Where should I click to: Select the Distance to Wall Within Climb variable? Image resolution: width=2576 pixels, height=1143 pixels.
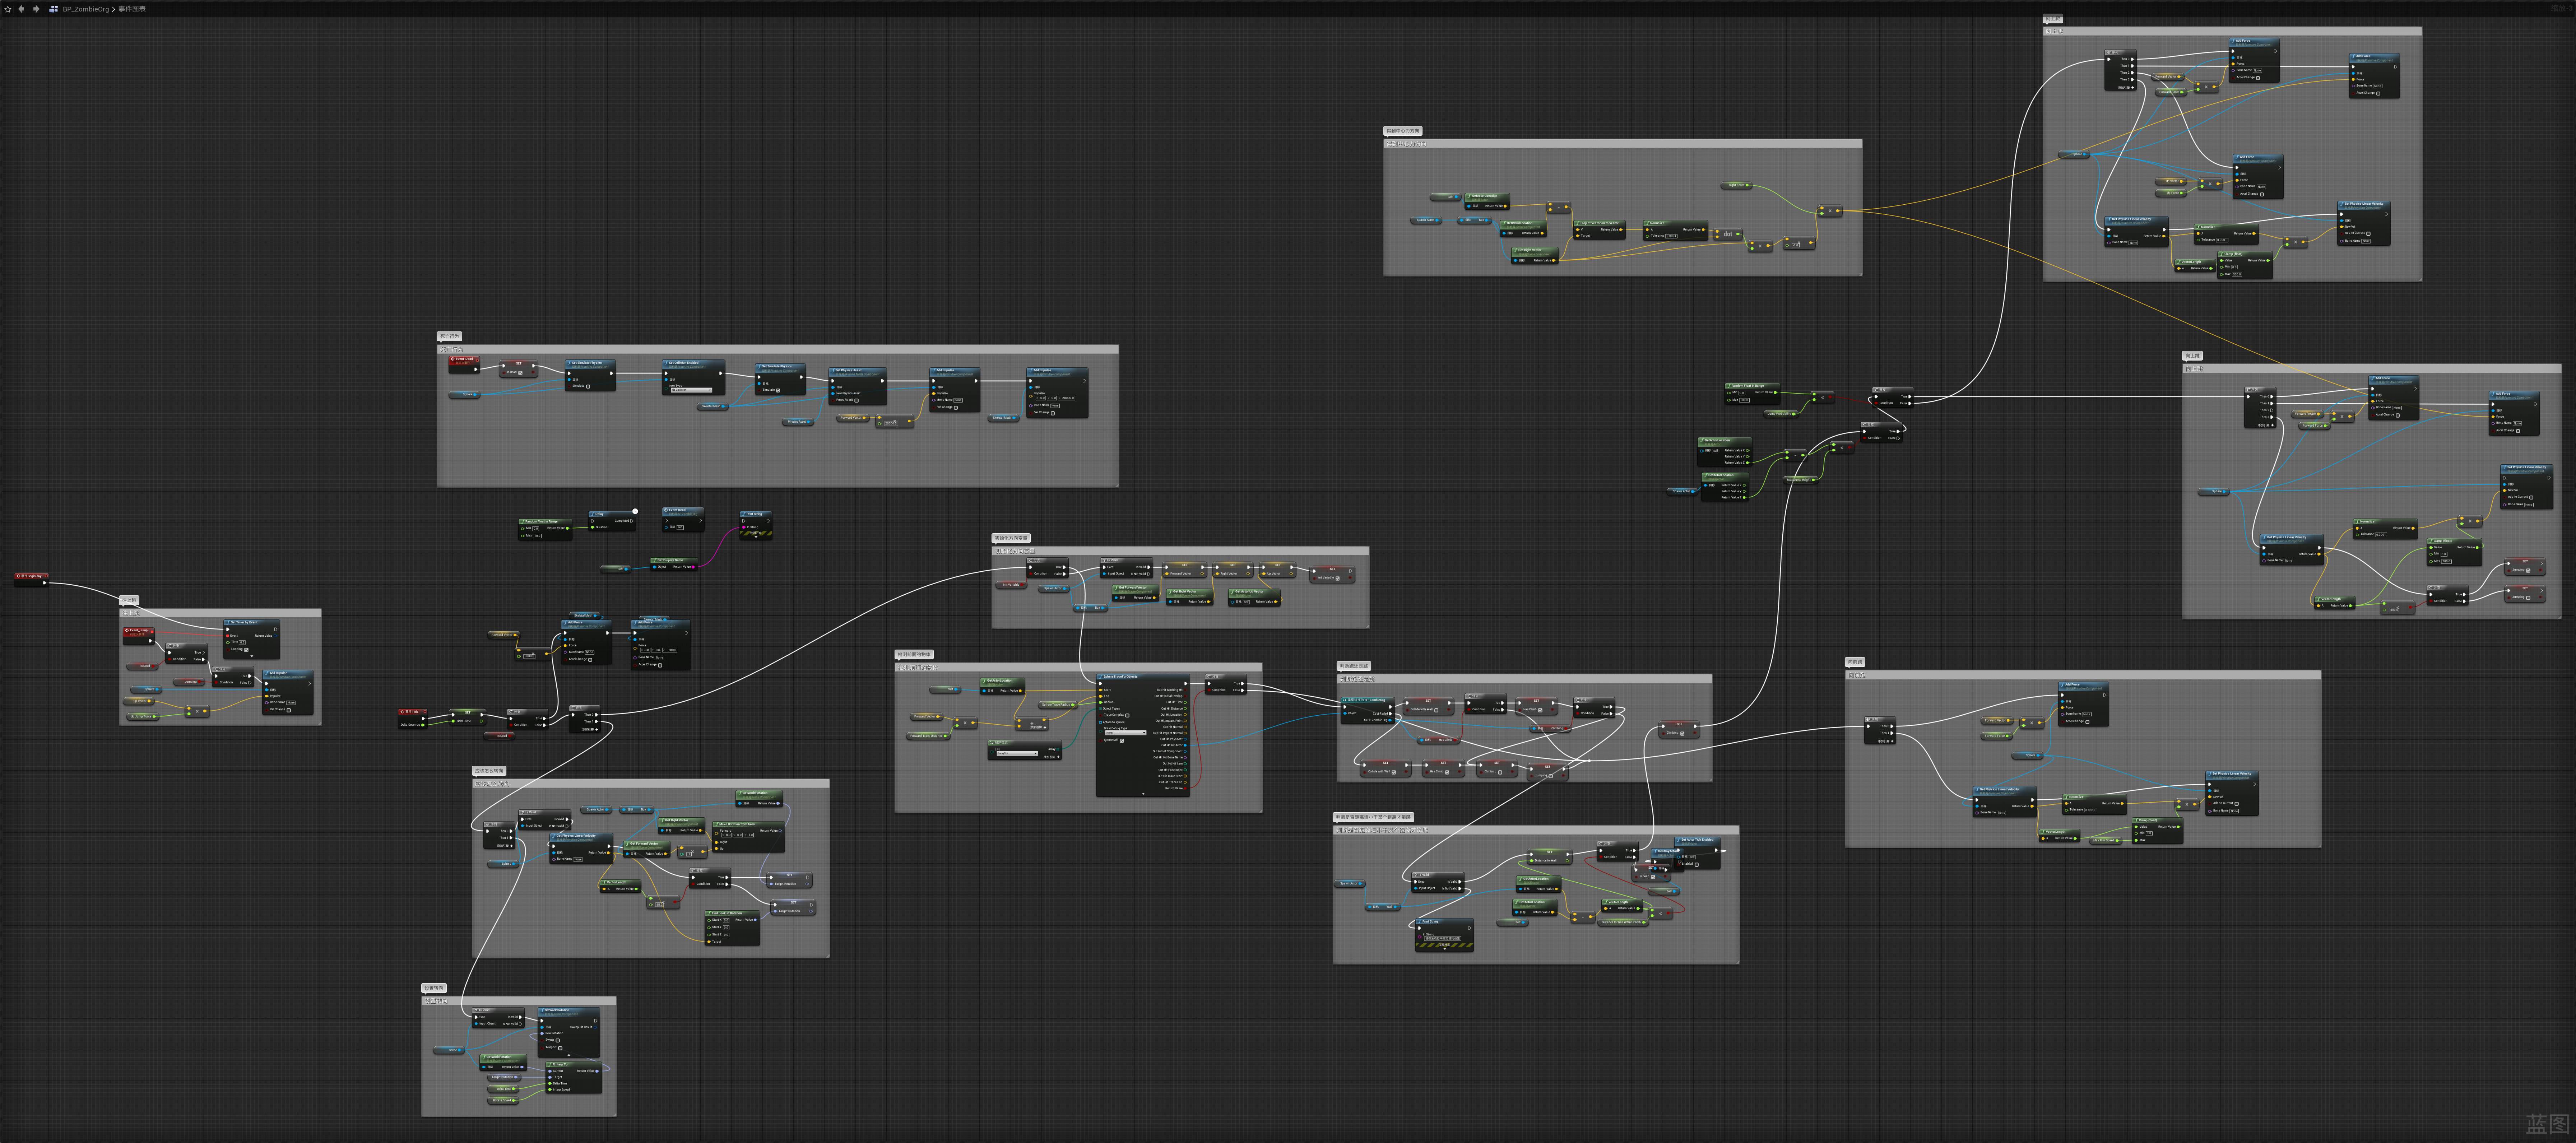pyautogui.click(x=1623, y=922)
